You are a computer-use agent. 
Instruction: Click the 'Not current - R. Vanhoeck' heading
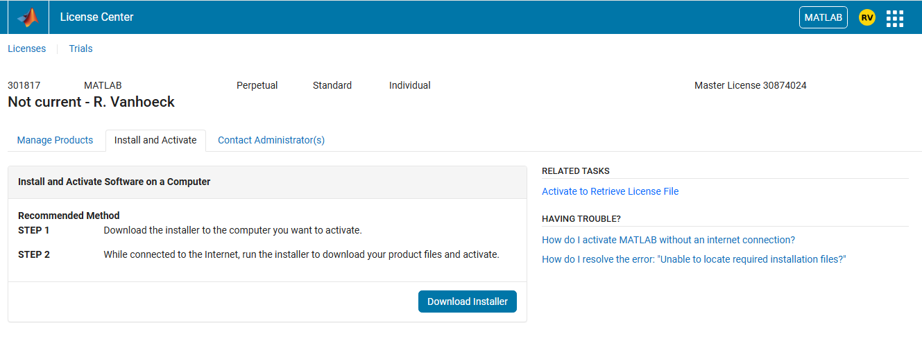tap(91, 103)
